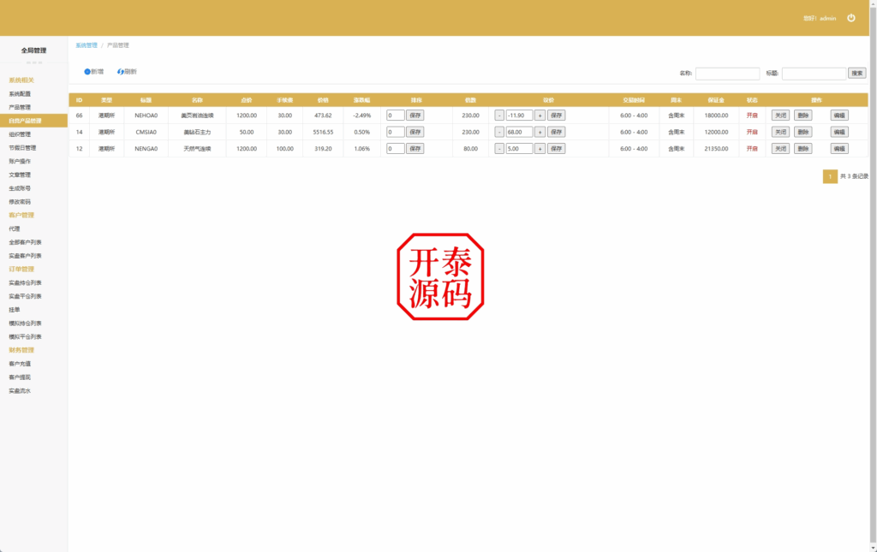Increase price offset with plus in NENGA0 row
The height and width of the screenshot is (552, 877).
pyautogui.click(x=540, y=149)
